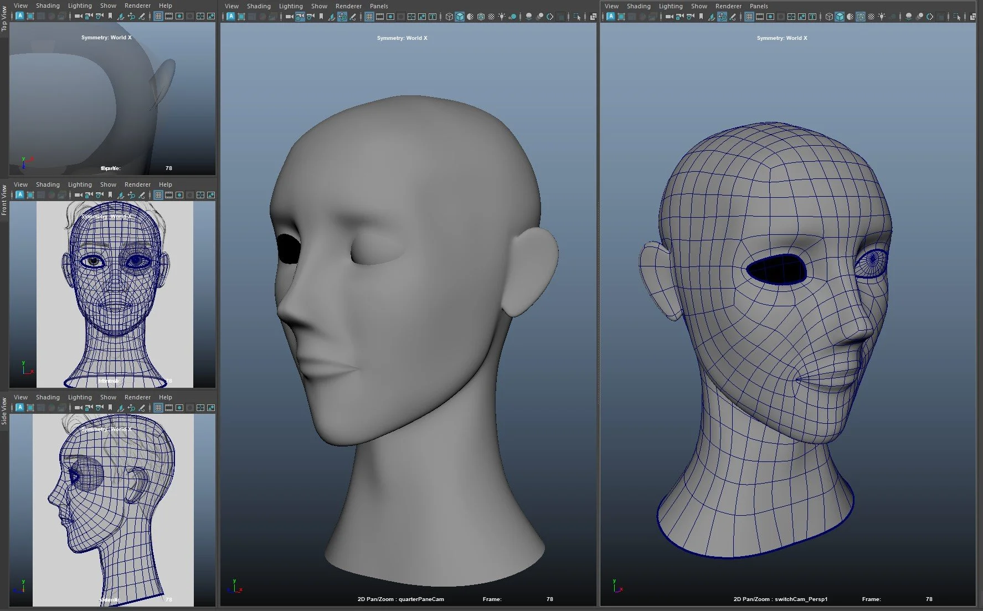Click Isolate Select icon in right viewport
Viewport: 983px width, 611px height.
pyautogui.click(x=957, y=17)
